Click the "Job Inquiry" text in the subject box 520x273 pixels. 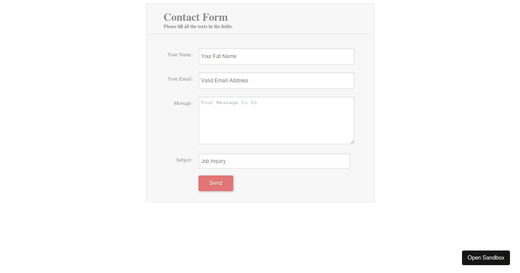[213, 161]
